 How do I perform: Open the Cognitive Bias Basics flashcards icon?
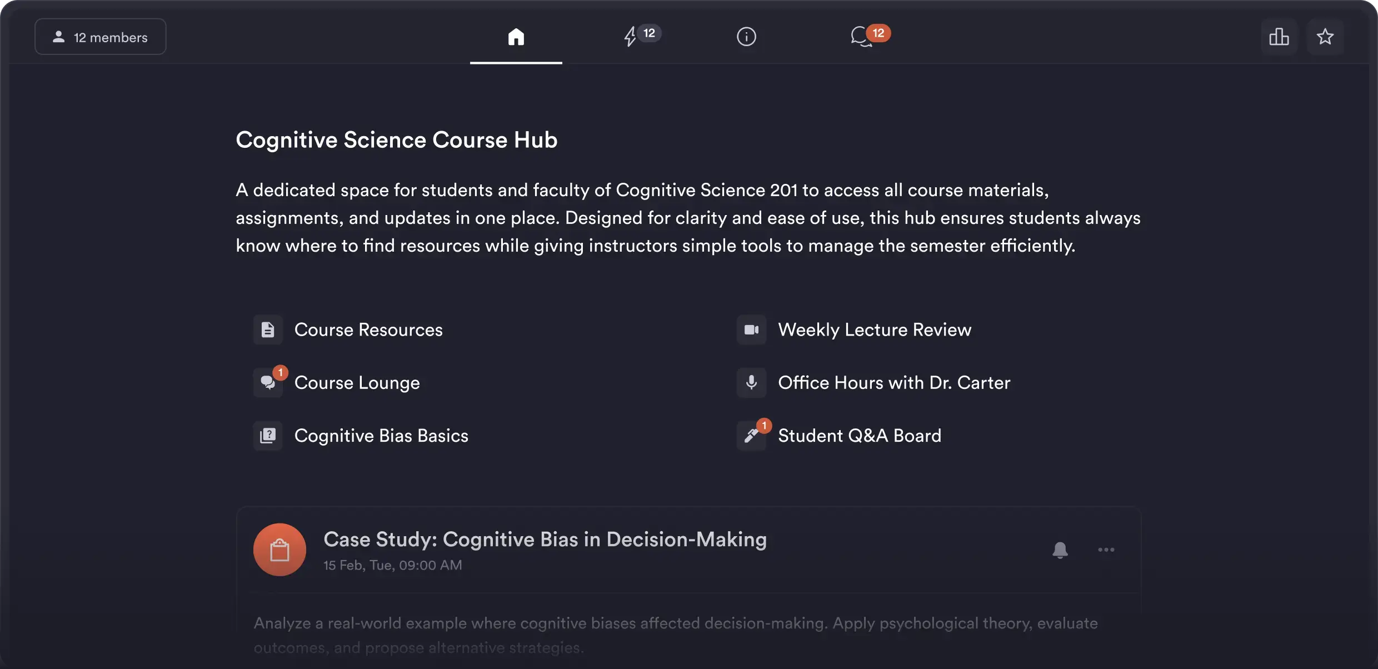[268, 436]
